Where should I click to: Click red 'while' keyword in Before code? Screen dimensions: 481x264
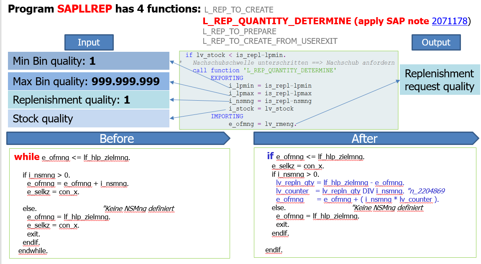click(27, 157)
